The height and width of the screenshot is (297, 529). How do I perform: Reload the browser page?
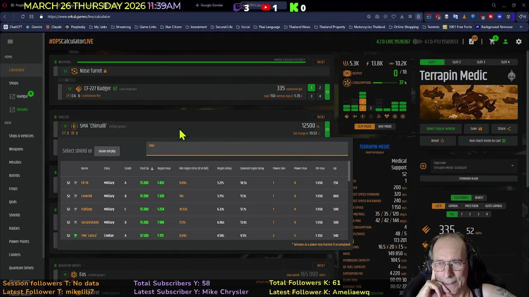point(23,16)
